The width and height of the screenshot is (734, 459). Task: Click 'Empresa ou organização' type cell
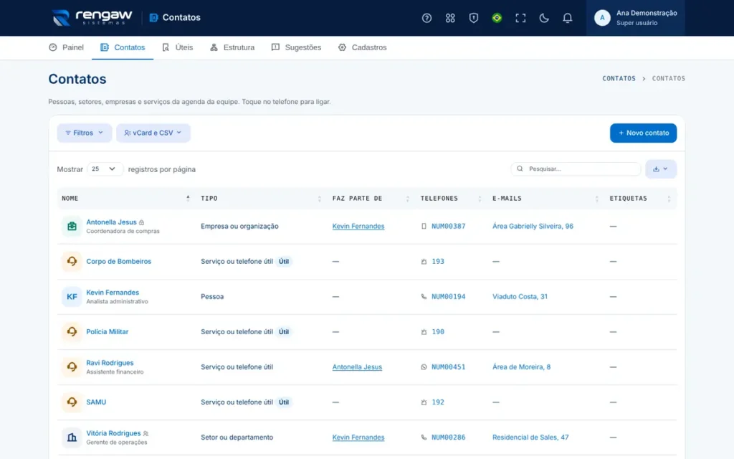(239, 226)
